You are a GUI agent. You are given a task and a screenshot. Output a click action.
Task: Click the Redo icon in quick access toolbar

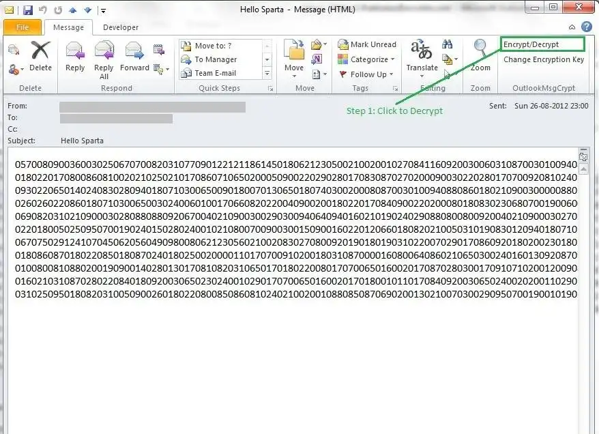(x=58, y=10)
